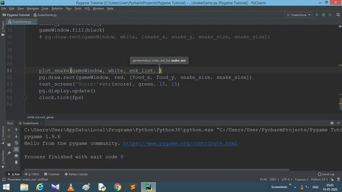The width and height of the screenshot is (342, 192).
Task: Click the ENG language indicator
Action: (315, 187)
